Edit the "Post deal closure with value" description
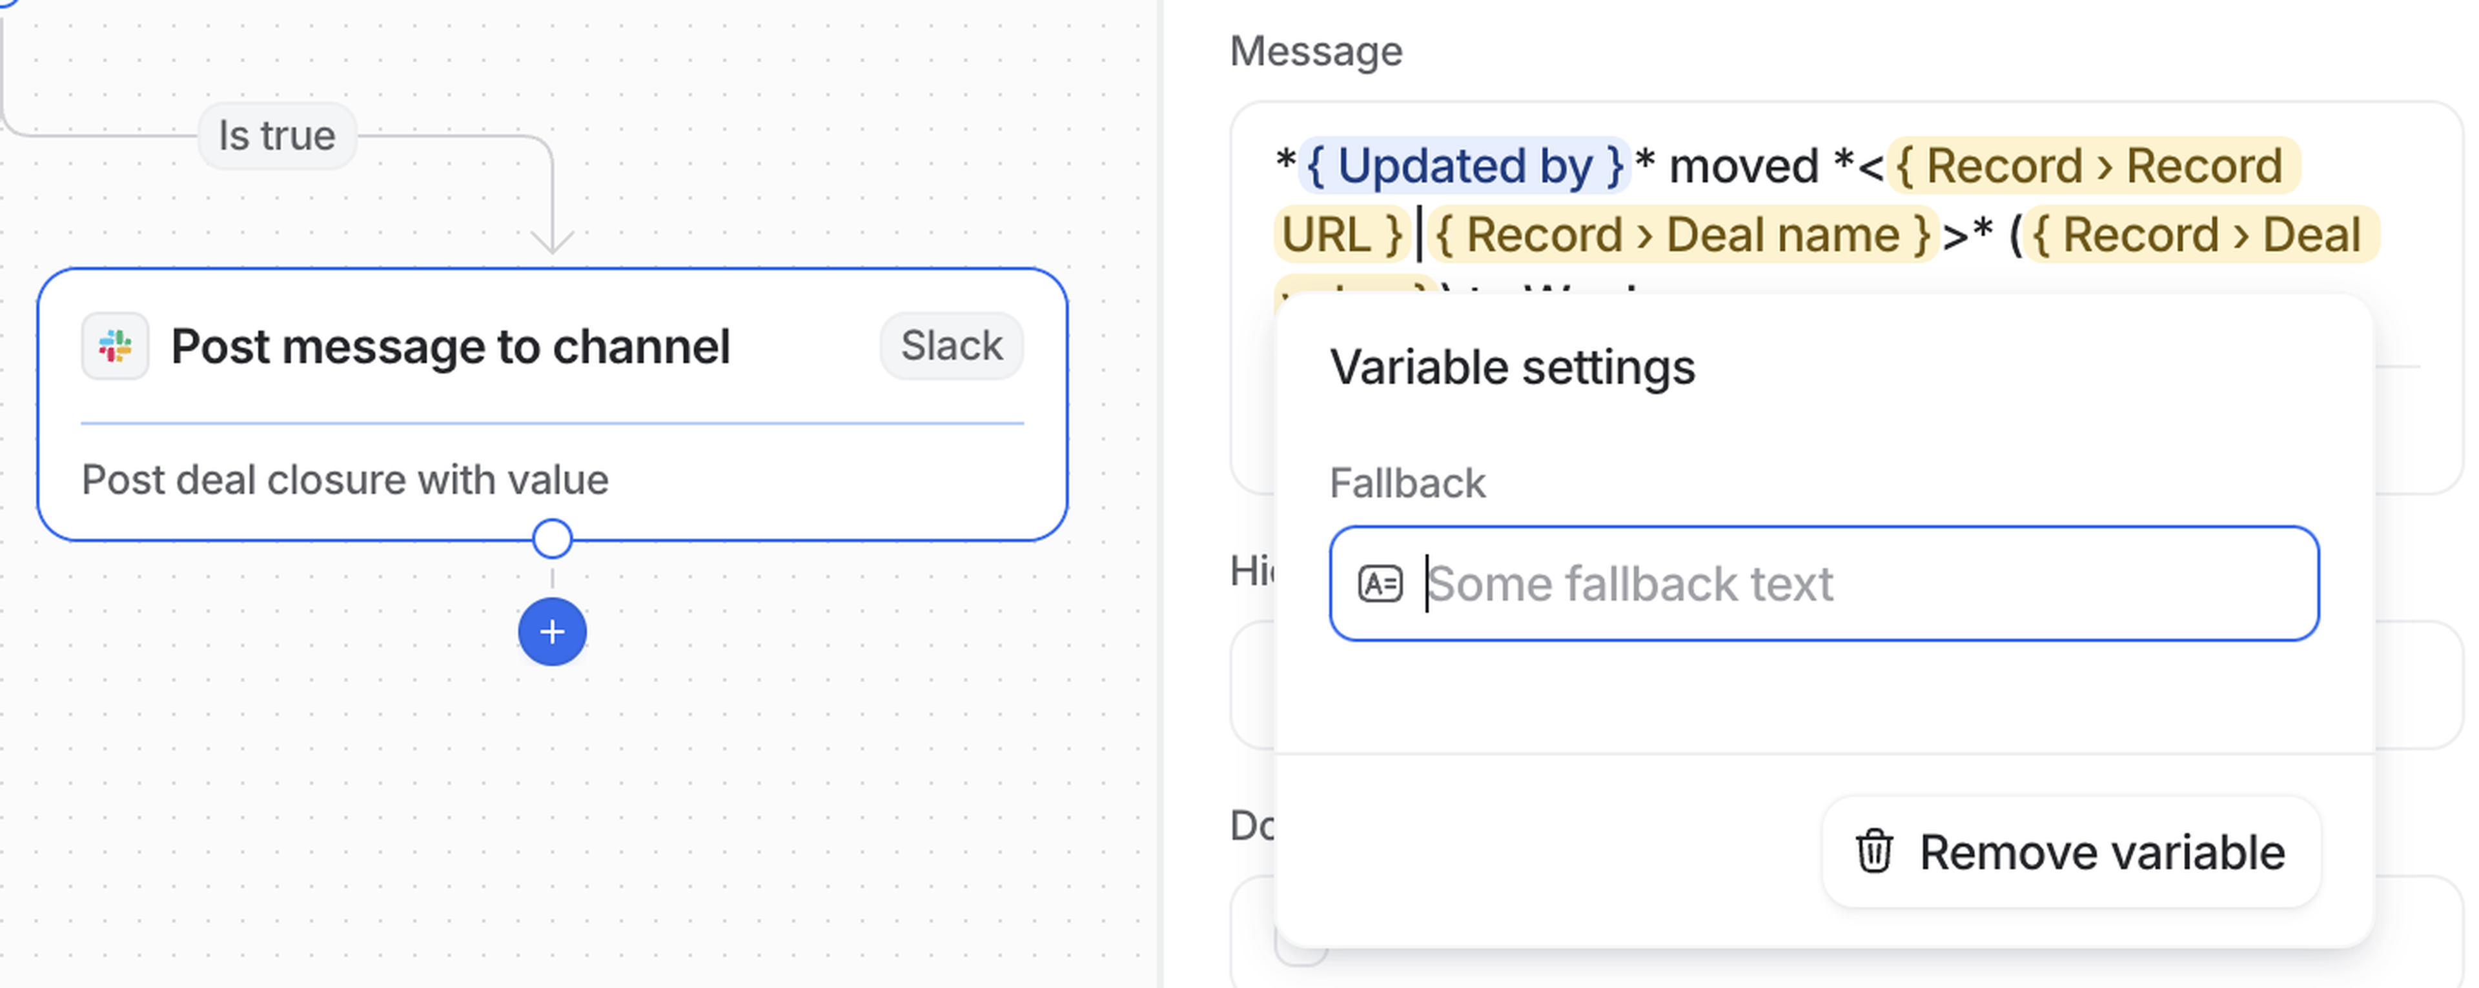This screenshot has height=988, width=2479. [345, 479]
